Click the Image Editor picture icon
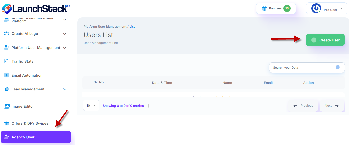This screenshot has height=145, width=349. (7, 106)
